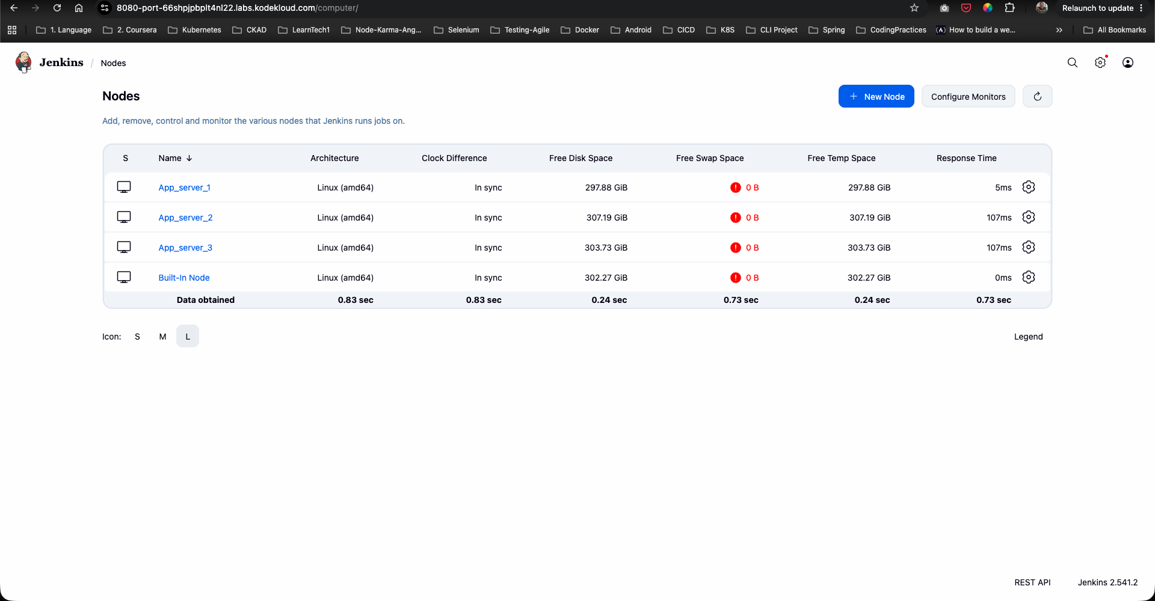Open App_server_1 node link
Screen dimensions: 1155x601
click(x=184, y=188)
